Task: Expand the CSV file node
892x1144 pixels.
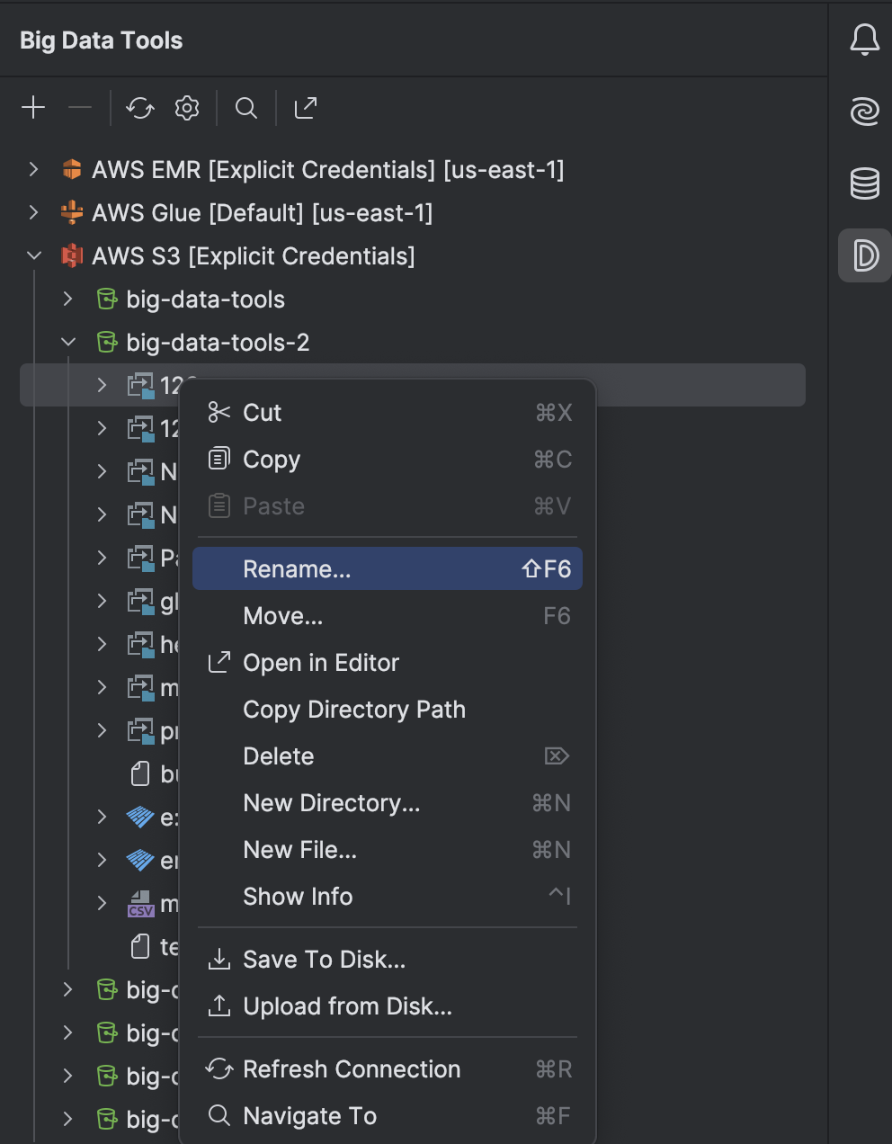Action: 103,903
